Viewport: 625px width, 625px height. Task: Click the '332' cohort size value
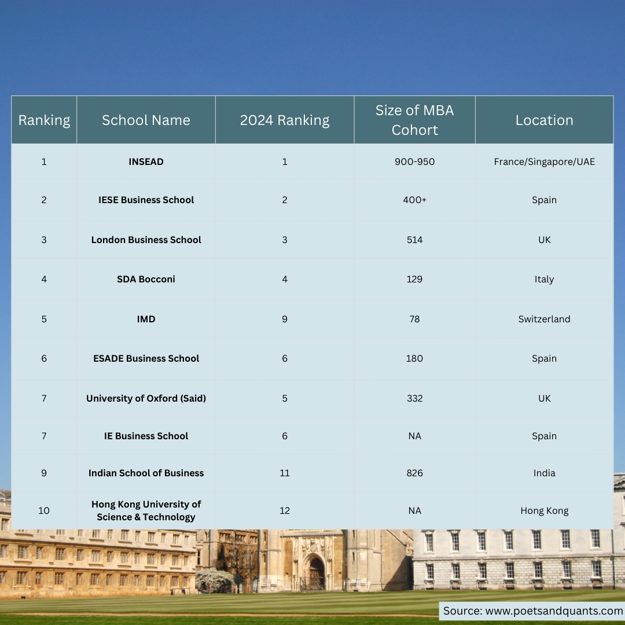414,399
